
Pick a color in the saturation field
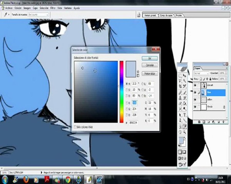[x=96, y=92]
